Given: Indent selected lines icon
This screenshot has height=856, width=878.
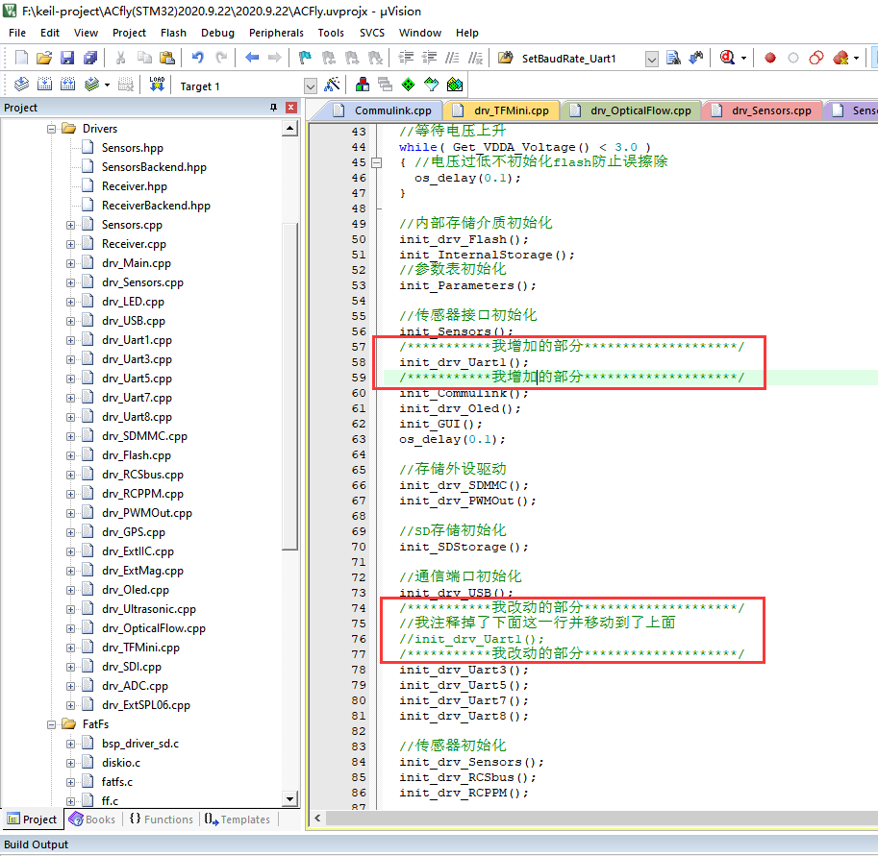Looking at the screenshot, I should click(406, 58).
